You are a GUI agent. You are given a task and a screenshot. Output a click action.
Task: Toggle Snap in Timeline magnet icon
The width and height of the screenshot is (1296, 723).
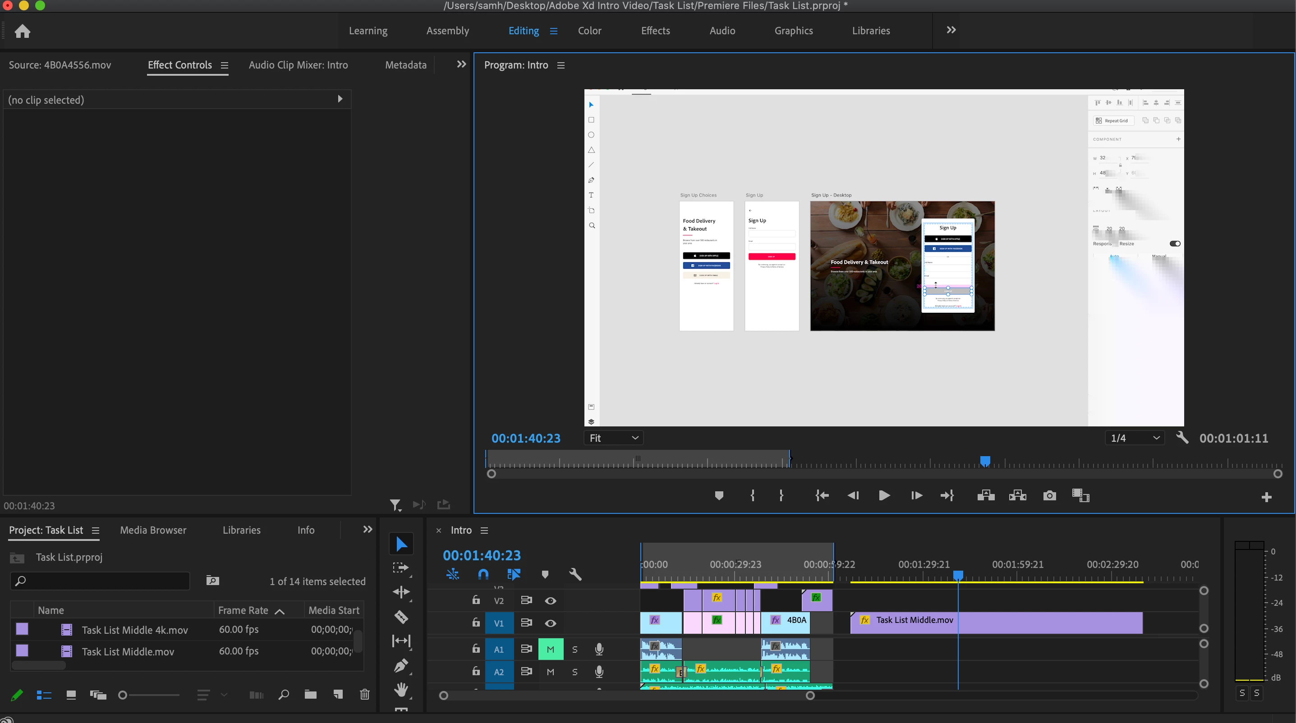483,574
